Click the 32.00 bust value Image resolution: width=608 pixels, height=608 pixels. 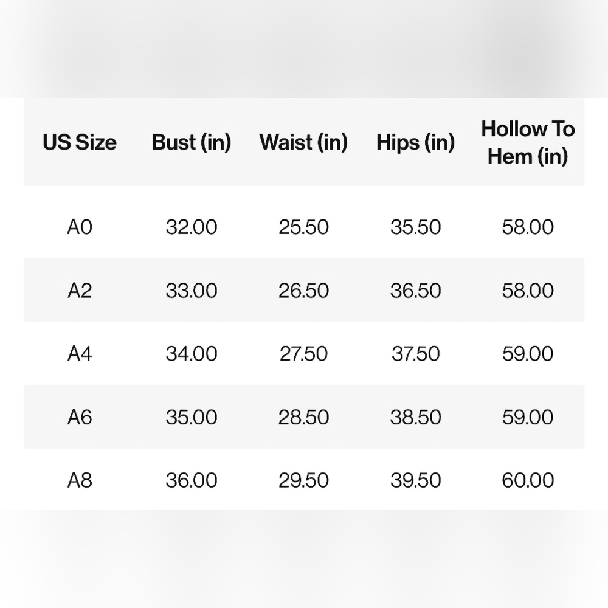pyautogui.click(x=191, y=227)
